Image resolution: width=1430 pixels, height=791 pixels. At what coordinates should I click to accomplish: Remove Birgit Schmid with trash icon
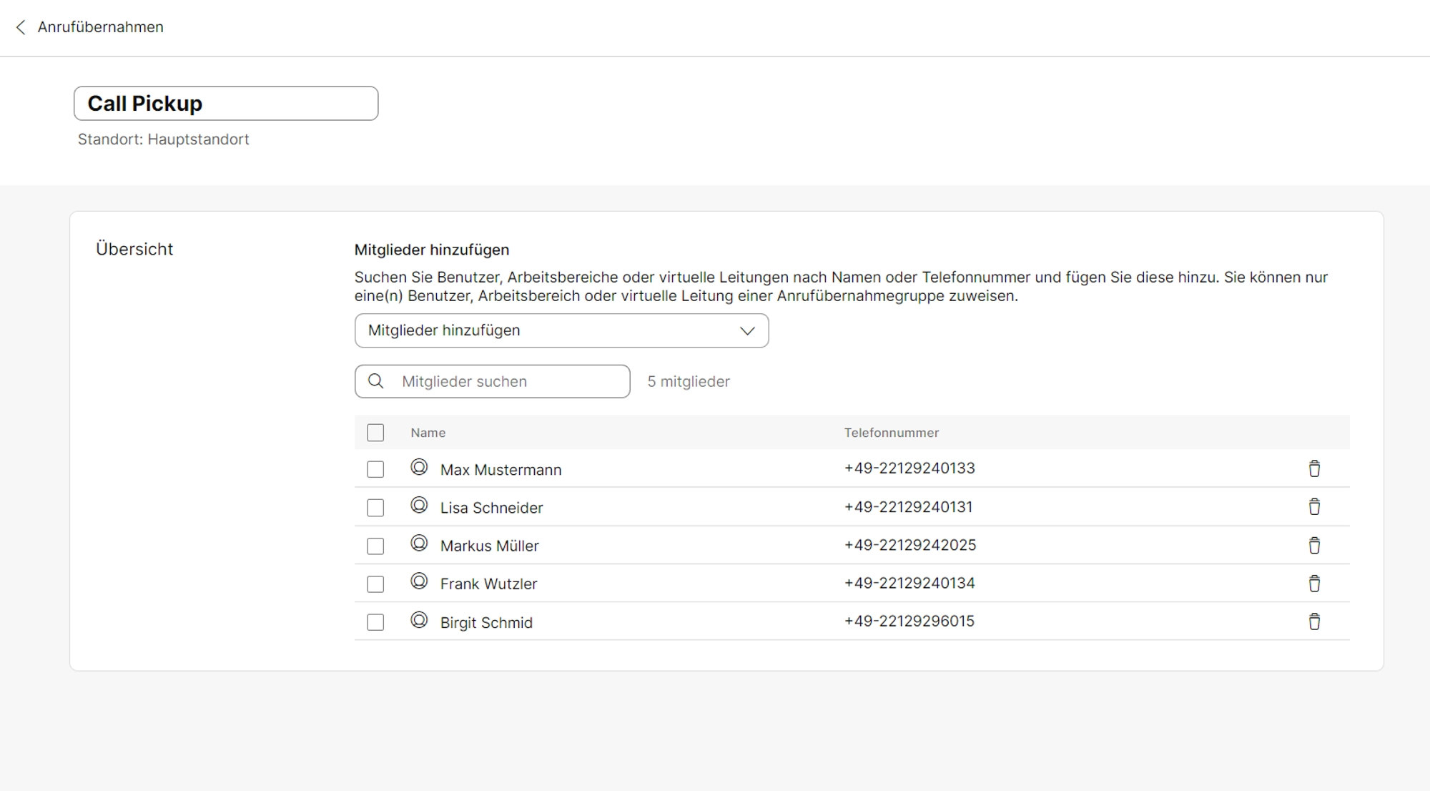(x=1314, y=621)
